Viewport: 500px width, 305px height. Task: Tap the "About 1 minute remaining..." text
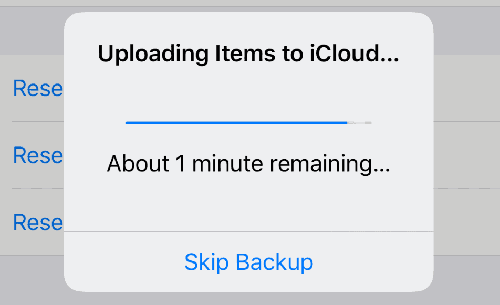pyautogui.click(x=248, y=164)
